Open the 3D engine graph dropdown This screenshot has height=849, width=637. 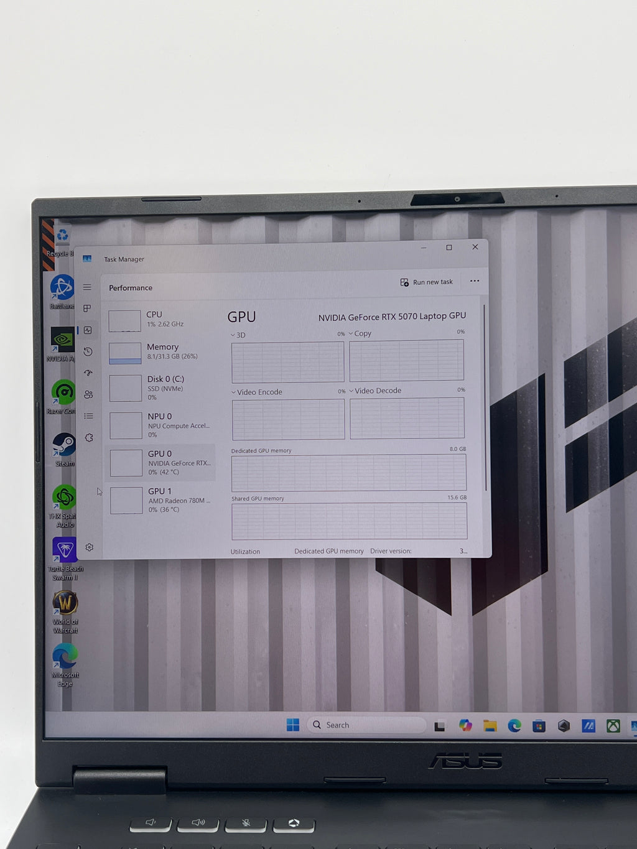pos(238,335)
